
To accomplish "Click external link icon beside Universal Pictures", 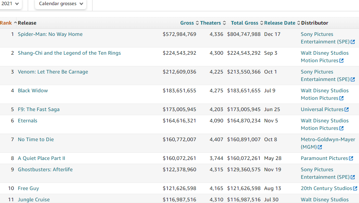I will 347,110.
